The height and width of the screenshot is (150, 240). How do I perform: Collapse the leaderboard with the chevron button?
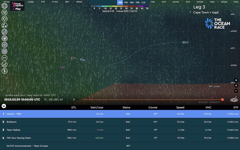4,106
